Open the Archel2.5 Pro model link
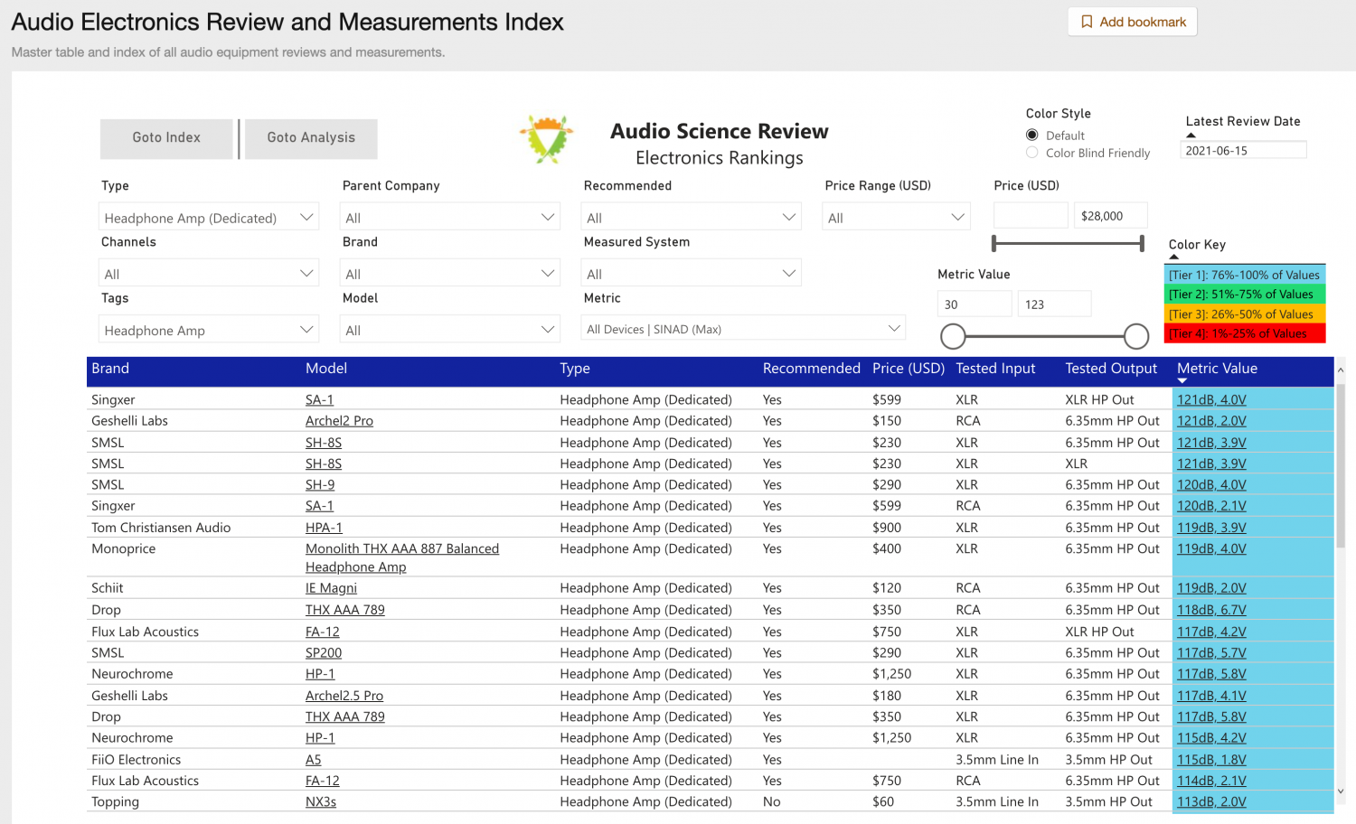 pos(344,696)
